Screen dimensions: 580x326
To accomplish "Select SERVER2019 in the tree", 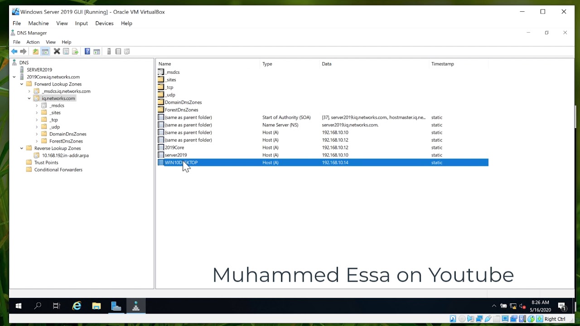I will [39, 70].
